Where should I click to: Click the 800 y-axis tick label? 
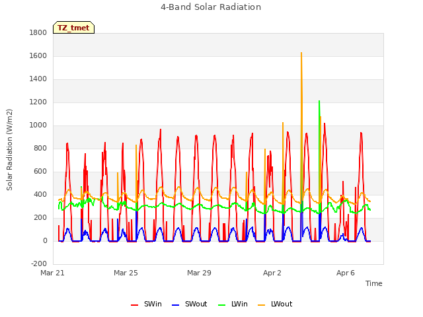point(40,149)
